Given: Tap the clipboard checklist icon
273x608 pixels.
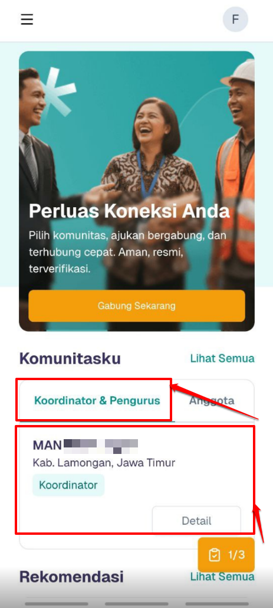Looking at the screenshot, I should 214,555.
